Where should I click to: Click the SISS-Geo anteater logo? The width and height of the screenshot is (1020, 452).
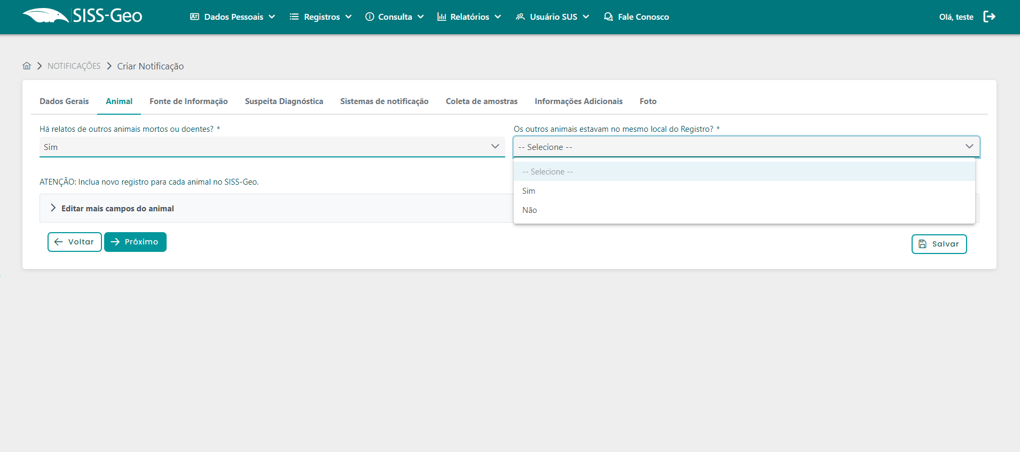point(45,16)
